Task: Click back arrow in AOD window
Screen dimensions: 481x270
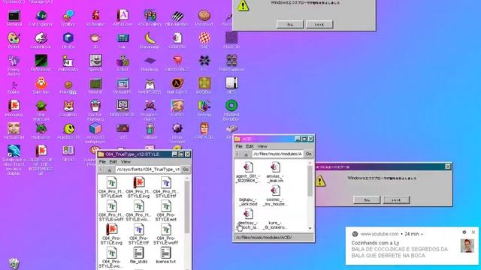Action: (x=237, y=154)
